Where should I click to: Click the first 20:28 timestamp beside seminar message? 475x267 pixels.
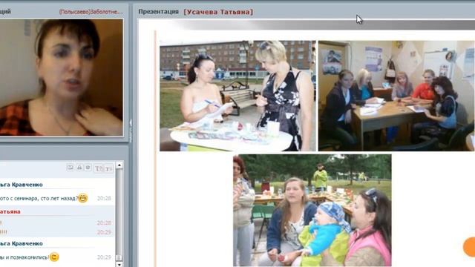point(104,198)
